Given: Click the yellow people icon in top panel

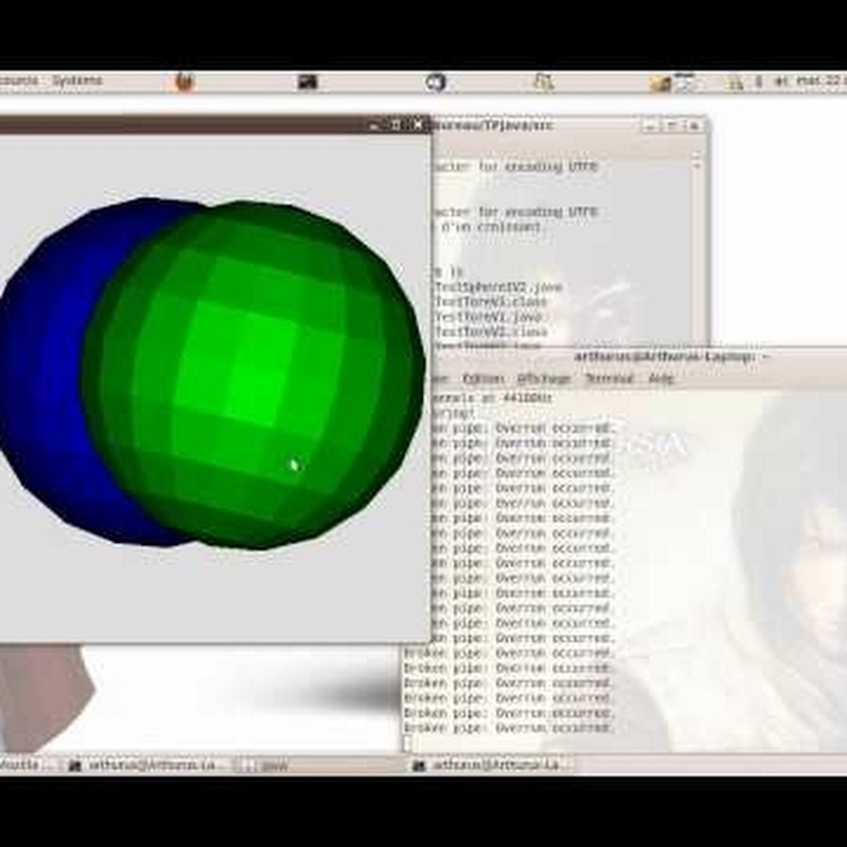Looking at the screenshot, I should tap(543, 82).
